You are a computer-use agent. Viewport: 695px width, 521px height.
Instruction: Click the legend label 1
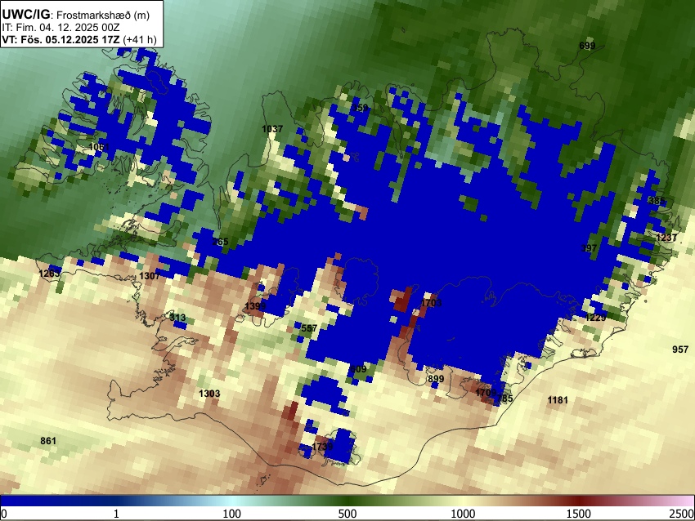116,514
